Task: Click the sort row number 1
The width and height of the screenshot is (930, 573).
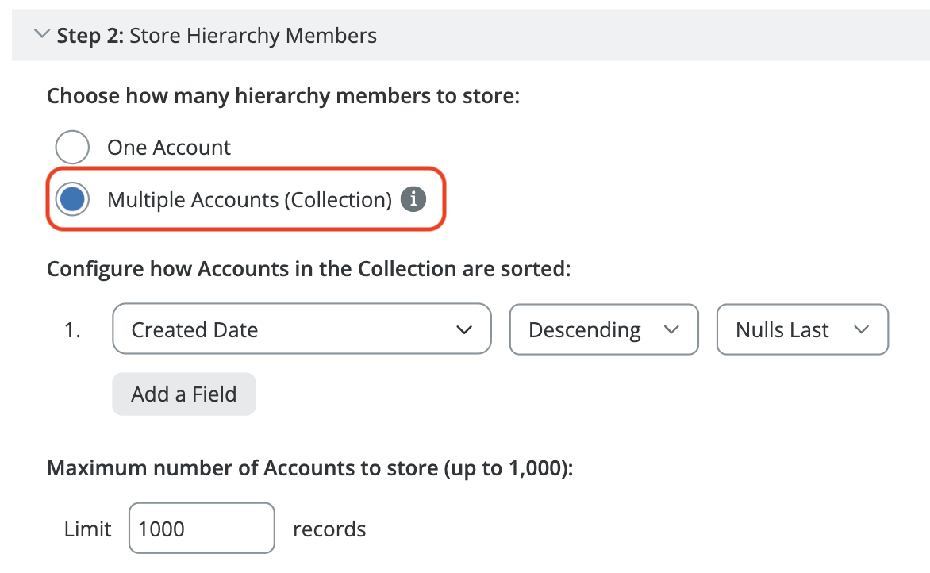Action: click(72, 329)
